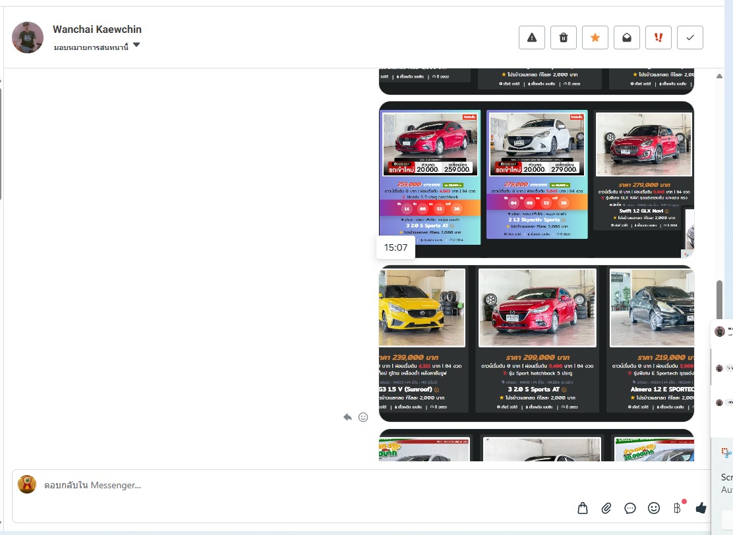Click the "3 2.0 S Sports AT" title under 299,000

click(533, 389)
